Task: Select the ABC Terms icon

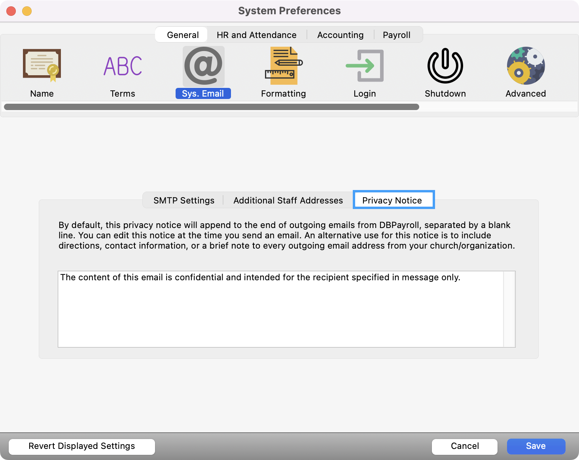Action: tap(123, 66)
